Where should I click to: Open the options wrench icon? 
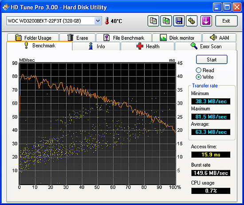tap(192, 21)
